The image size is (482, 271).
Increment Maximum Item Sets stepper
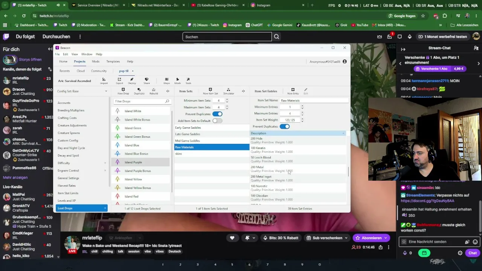click(x=227, y=107)
